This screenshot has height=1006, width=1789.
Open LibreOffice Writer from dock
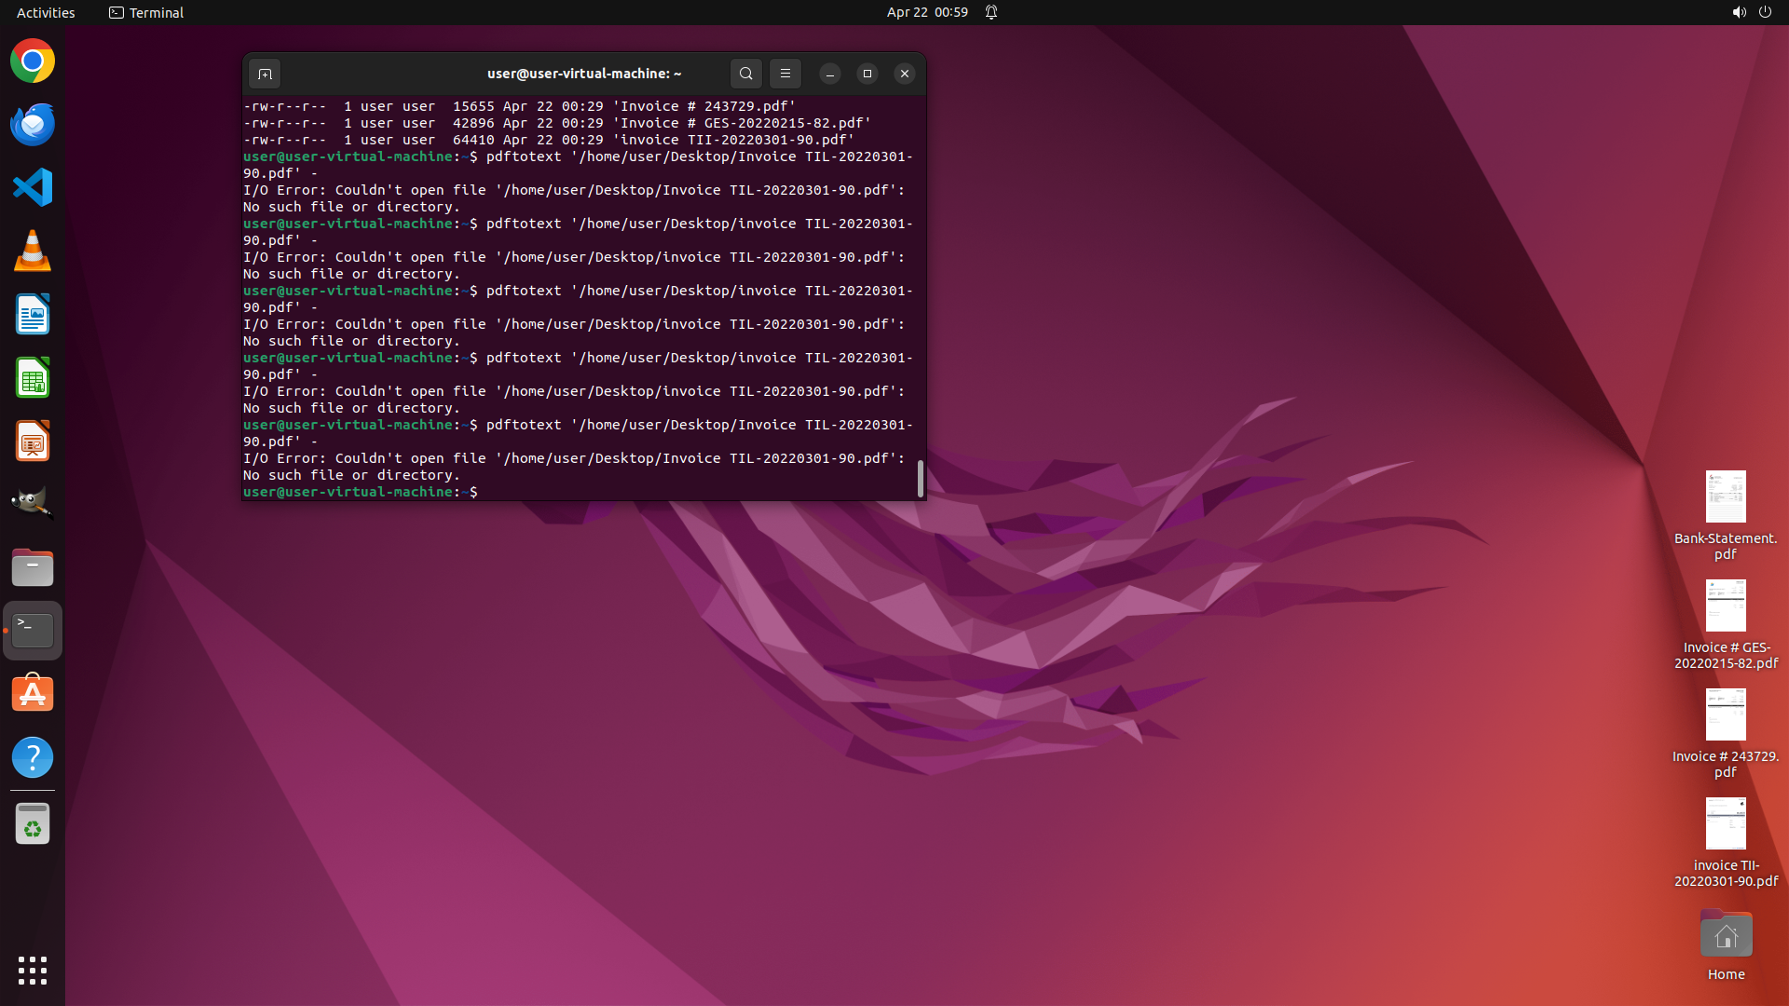click(x=33, y=315)
